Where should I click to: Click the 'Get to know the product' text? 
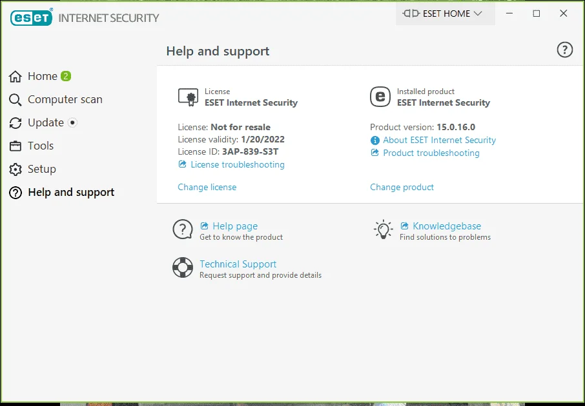coord(241,237)
